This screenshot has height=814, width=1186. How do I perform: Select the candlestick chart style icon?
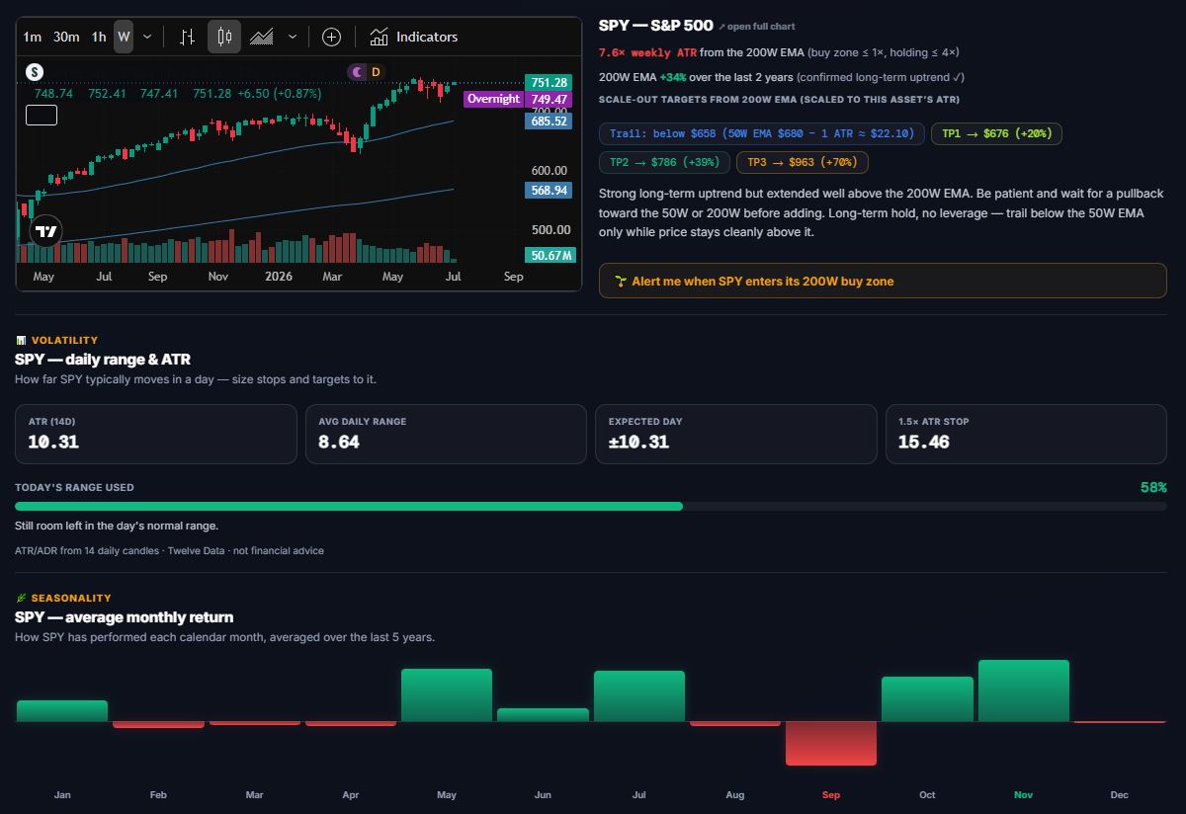point(224,37)
